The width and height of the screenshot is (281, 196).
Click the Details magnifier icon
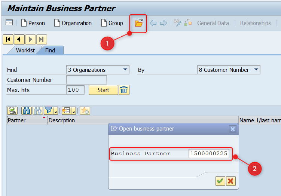12,111
